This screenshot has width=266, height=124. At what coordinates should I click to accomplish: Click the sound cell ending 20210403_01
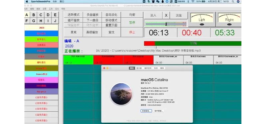click(x=168, y=60)
